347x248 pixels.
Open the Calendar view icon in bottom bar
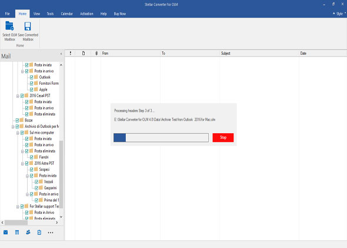17,232
